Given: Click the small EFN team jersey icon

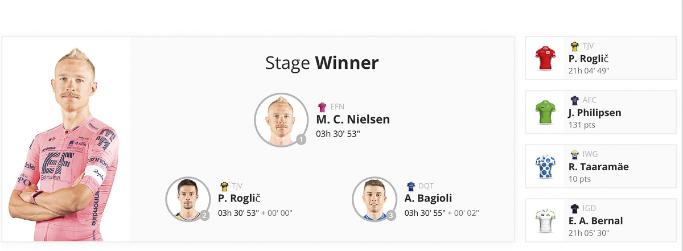Looking at the screenshot, I should (322, 106).
